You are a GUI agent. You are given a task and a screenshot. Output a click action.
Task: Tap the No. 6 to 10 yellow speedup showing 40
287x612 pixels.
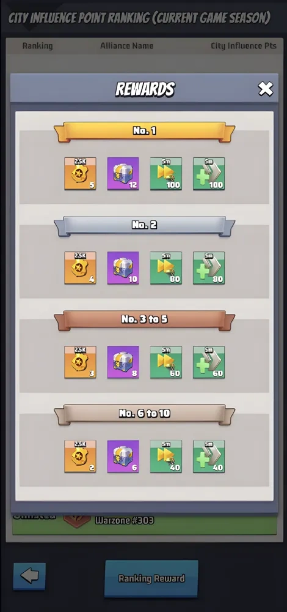[x=166, y=457]
